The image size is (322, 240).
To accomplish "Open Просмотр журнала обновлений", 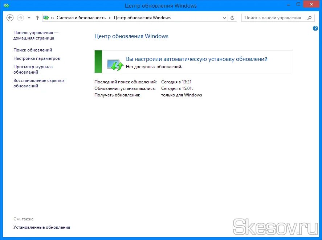I will pyautogui.click(x=33, y=69).
